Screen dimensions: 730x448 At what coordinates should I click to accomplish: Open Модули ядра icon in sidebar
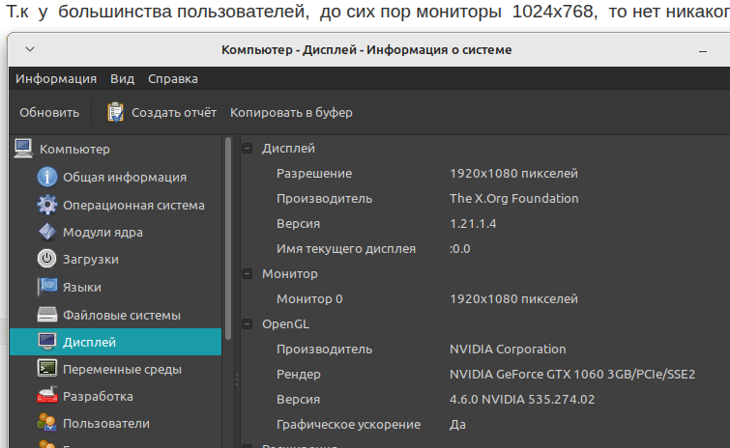[x=47, y=232]
